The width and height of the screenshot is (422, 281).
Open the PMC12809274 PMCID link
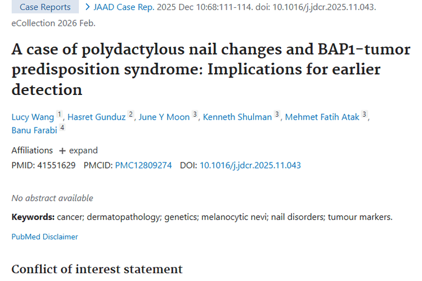pyautogui.click(x=143, y=165)
